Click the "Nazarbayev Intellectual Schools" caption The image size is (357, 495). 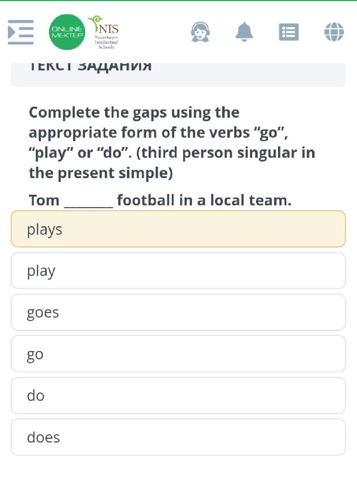point(106,42)
